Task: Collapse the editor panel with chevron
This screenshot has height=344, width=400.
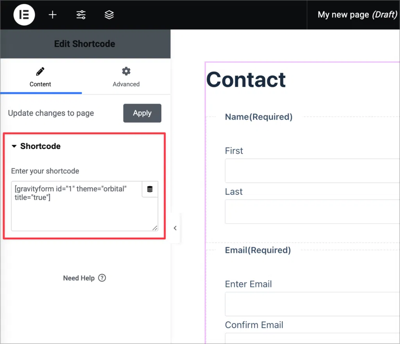Action: pos(175,228)
